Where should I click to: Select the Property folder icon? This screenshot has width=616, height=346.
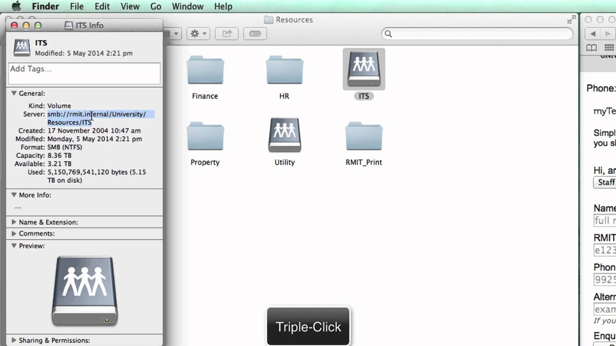click(205, 136)
